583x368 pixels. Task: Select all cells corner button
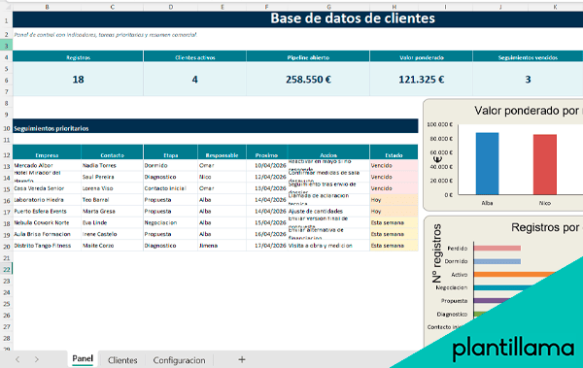7,7
